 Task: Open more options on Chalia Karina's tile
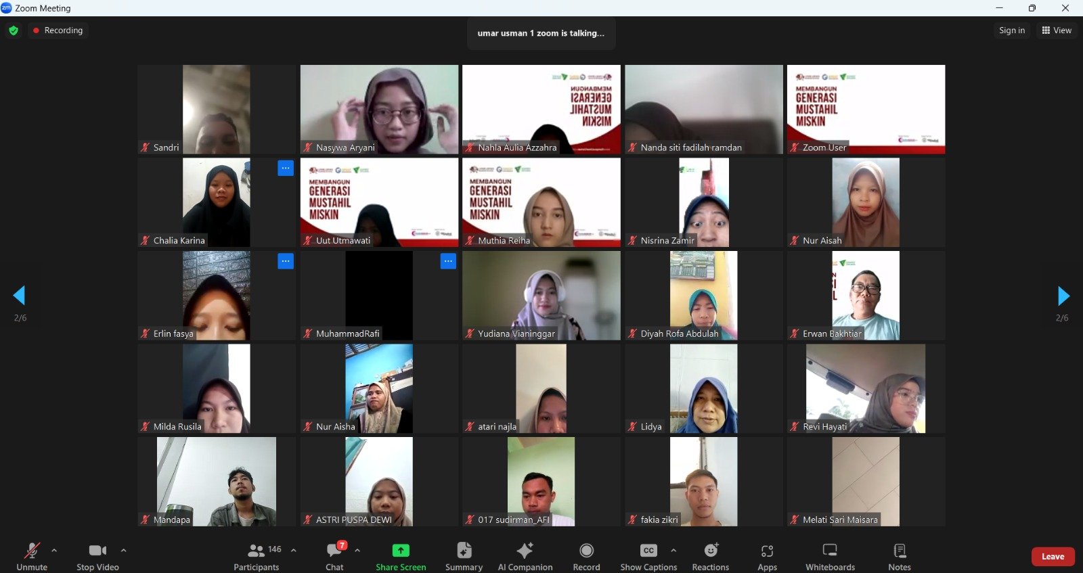286,168
